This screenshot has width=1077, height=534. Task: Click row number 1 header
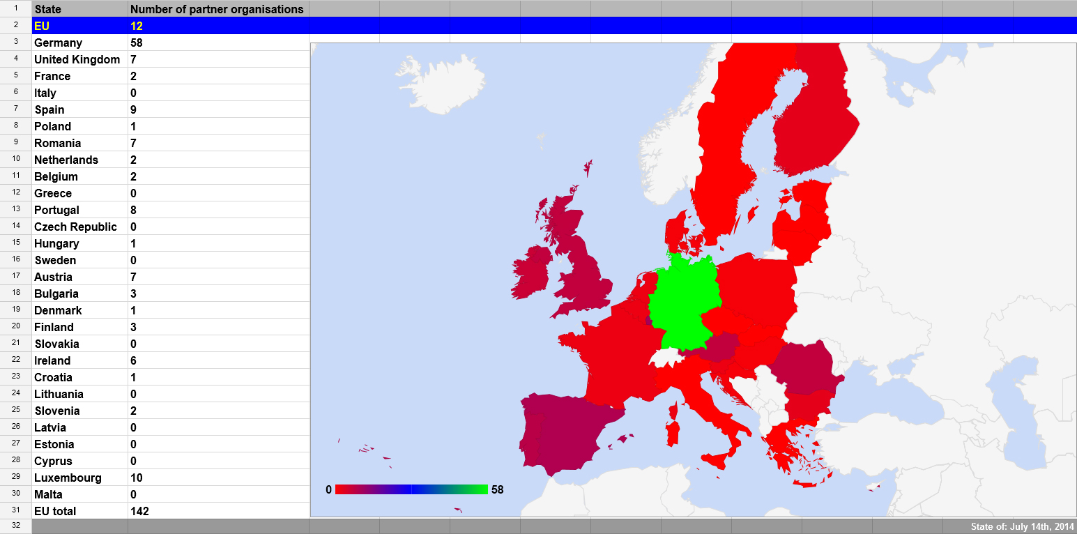(x=15, y=9)
